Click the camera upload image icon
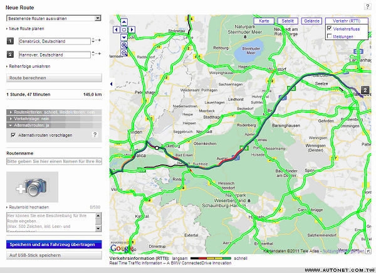Viewport: 376px width, 273px height. pyautogui.click(x=32, y=187)
